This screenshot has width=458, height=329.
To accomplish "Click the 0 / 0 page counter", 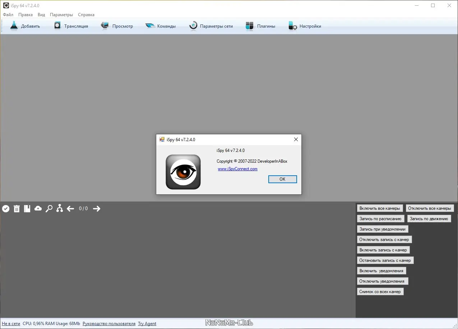I will click(x=83, y=209).
